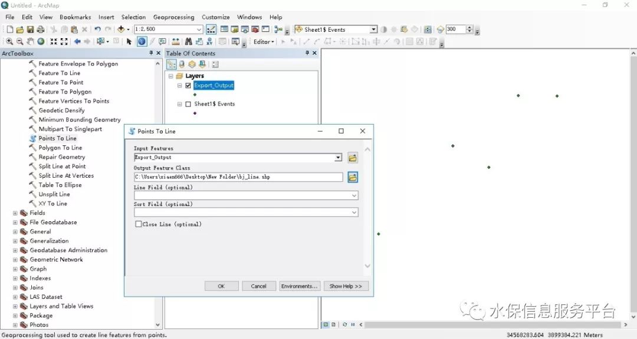Open the Sort Field dropdown

click(354, 212)
